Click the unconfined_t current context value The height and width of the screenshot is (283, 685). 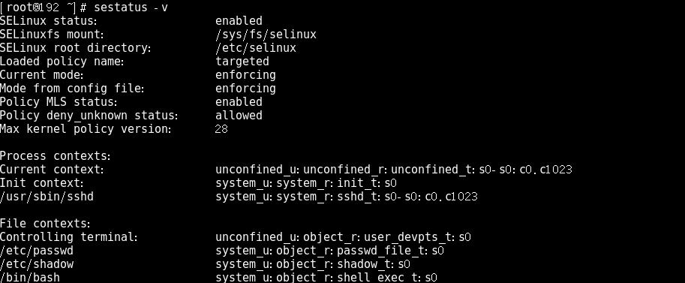(x=394, y=170)
